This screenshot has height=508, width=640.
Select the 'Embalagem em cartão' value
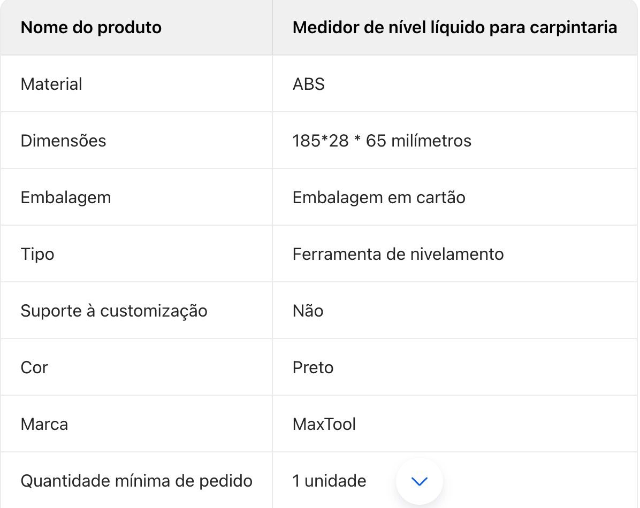[379, 197]
